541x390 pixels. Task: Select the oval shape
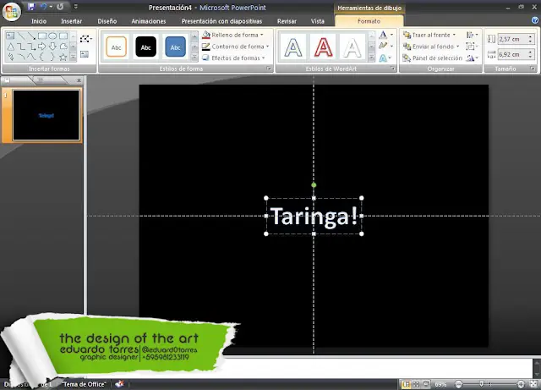52,36
